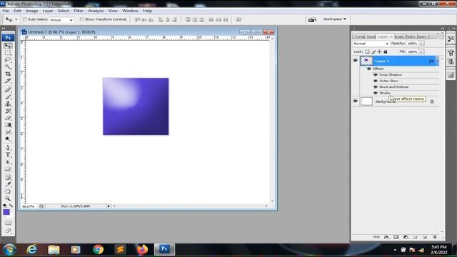This screenshot has height=257, width=457.
Task: Select the Hand tool
Action: tap(8, 191)
